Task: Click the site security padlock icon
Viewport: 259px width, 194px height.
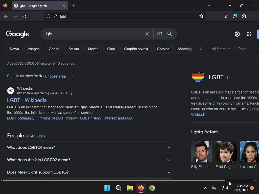Action: [56, 16]
